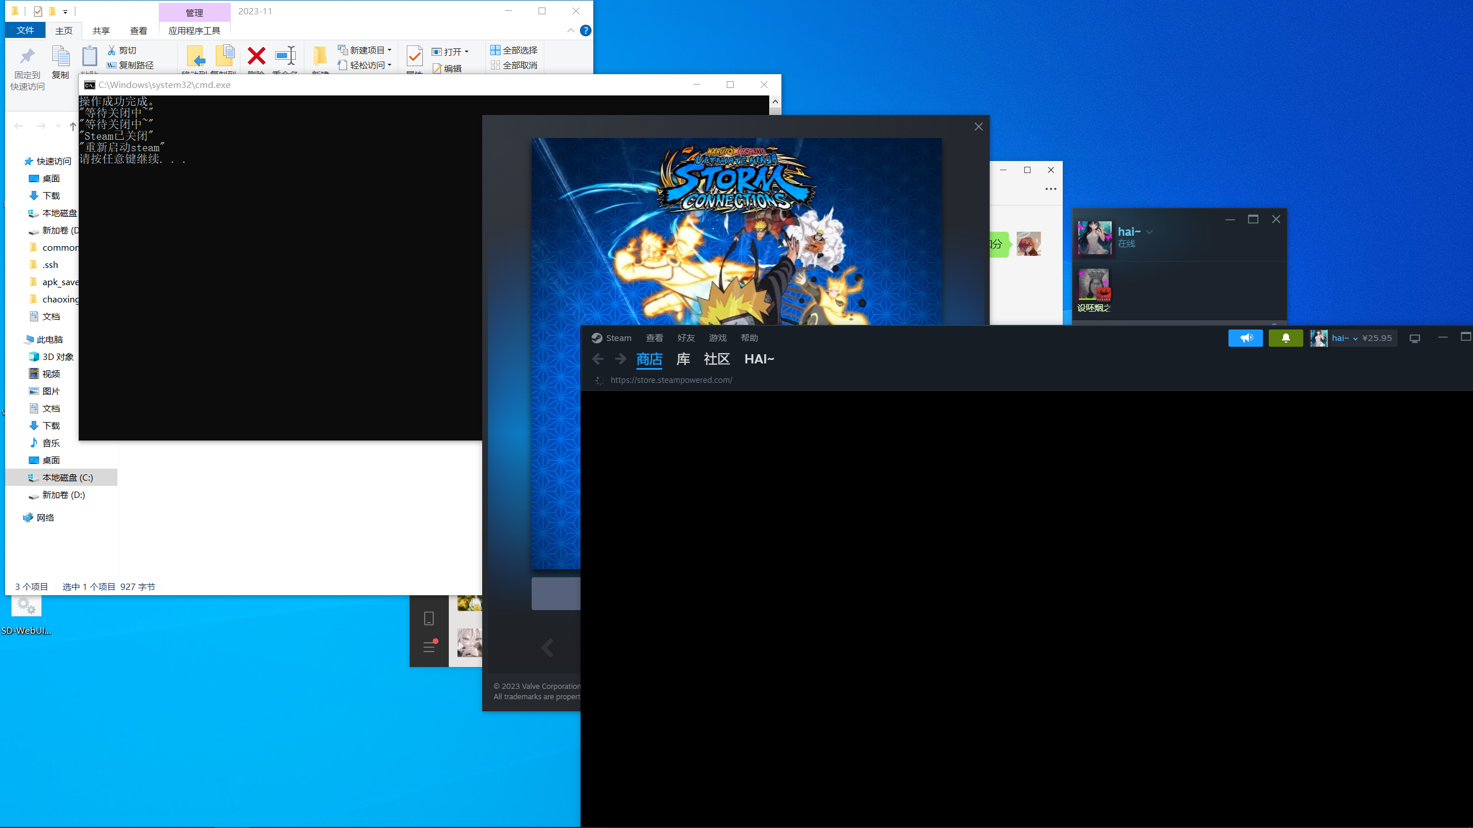Click the Big Picture mode monitor icon
The height and width of the screenshot is (828, 1473).
click(x=1415, y=339)
